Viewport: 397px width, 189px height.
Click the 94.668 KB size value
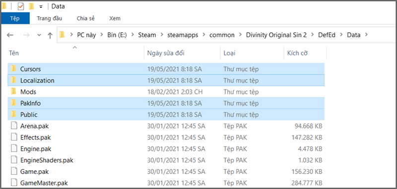point(309,126)
